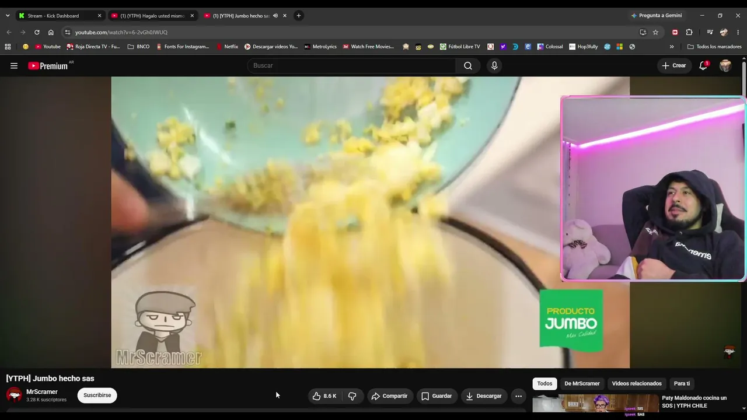Click the Suscribirse button
The width and height of the screenshot is (747, 420).
[97, 395]
